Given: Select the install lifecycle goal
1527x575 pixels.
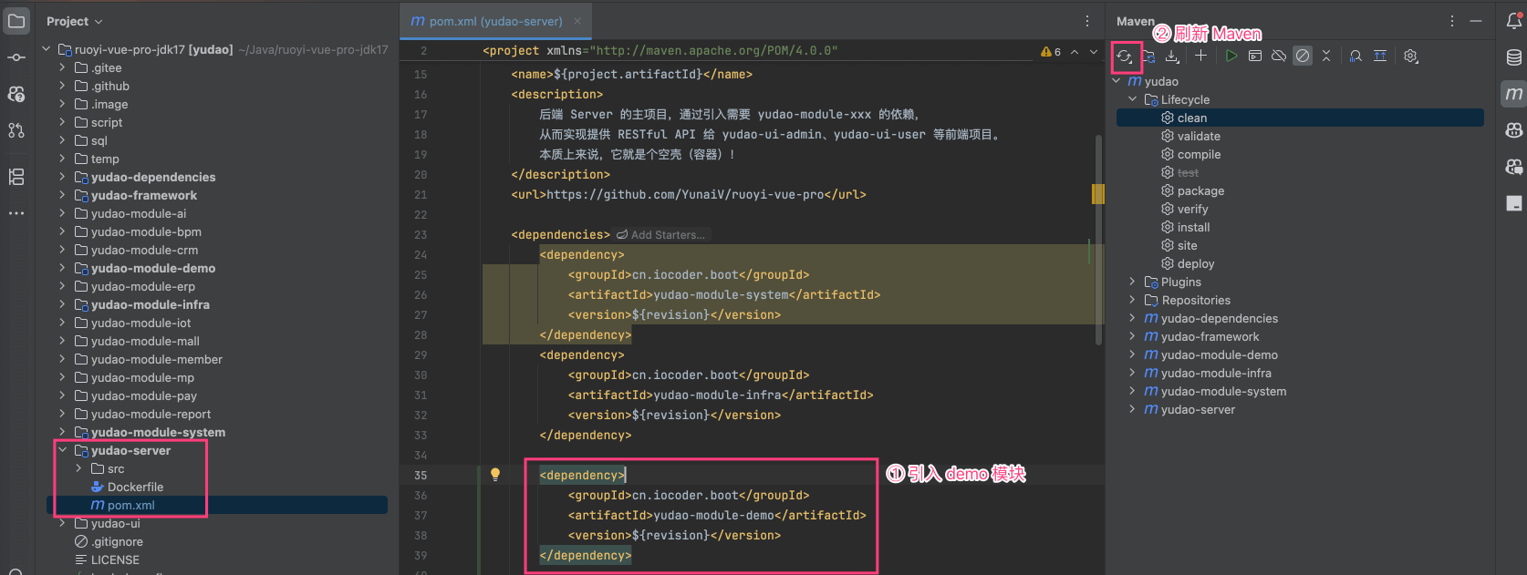Looking at the screenshot, I should tap(1193, 227).
